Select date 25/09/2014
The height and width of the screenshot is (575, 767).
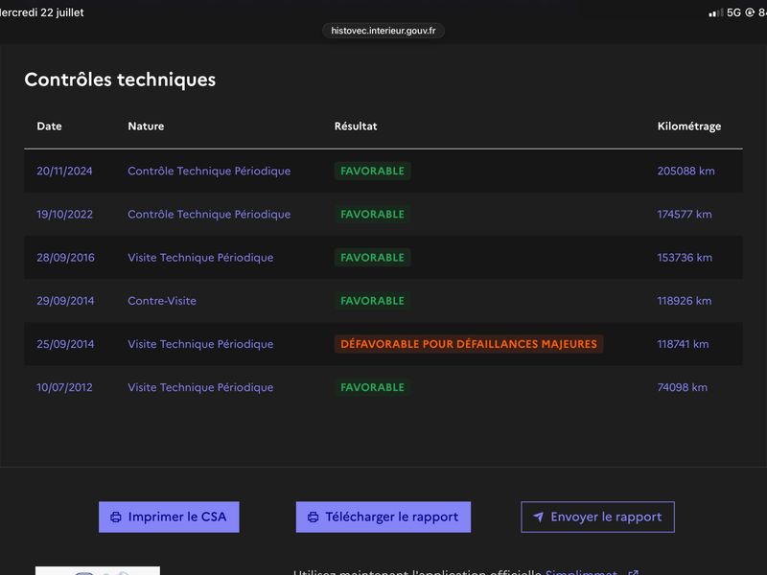coord(65,344)
